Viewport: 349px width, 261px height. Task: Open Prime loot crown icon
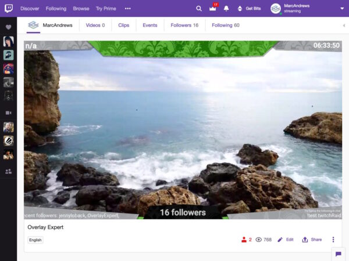(213, 9)
